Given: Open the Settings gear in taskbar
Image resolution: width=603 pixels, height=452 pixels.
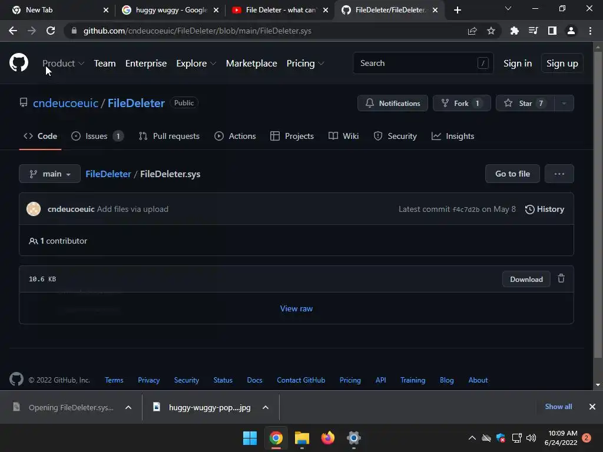Looking at the screenshot, I should click(353, 438).
